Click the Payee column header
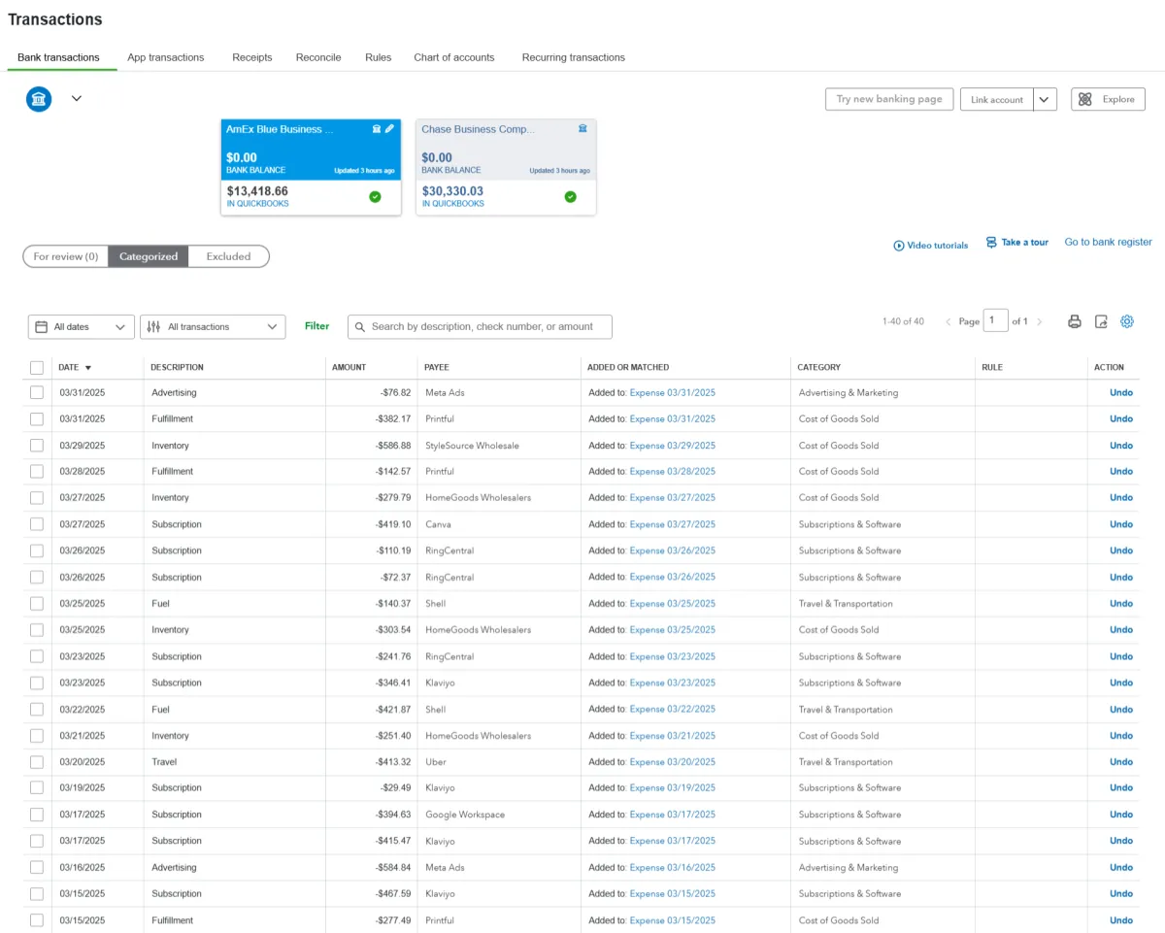 (x=437, y=368)
